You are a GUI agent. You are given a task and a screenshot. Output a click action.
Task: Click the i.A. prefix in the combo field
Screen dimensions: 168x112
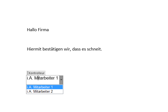tap(30, 78)
